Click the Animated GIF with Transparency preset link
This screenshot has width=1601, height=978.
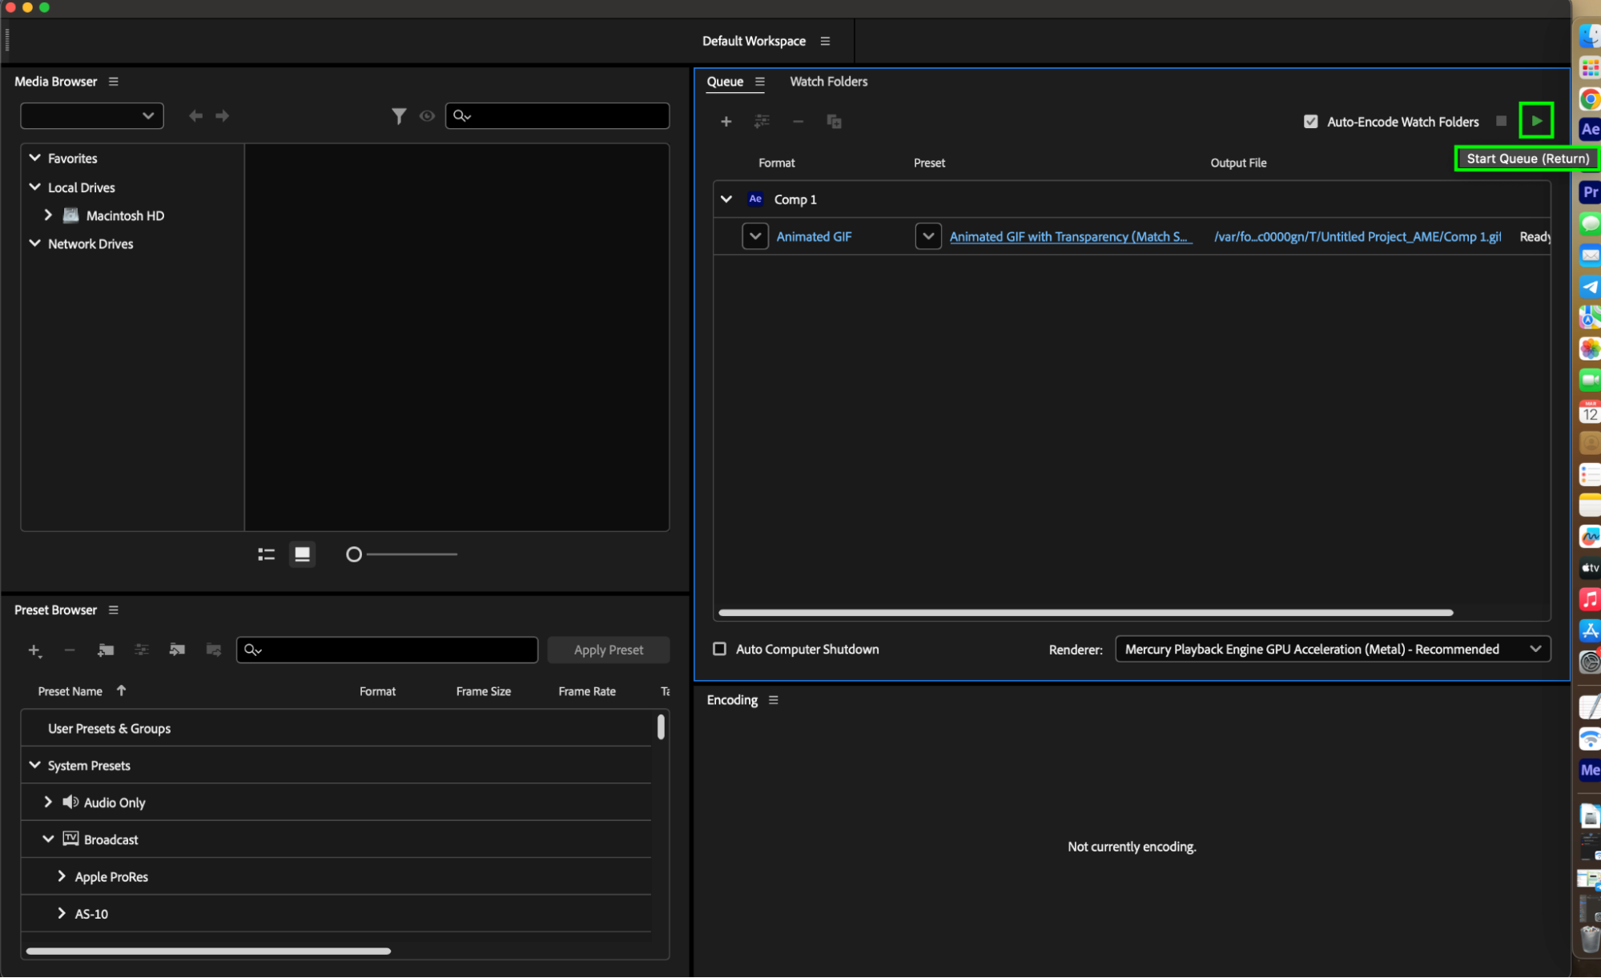1069,236
